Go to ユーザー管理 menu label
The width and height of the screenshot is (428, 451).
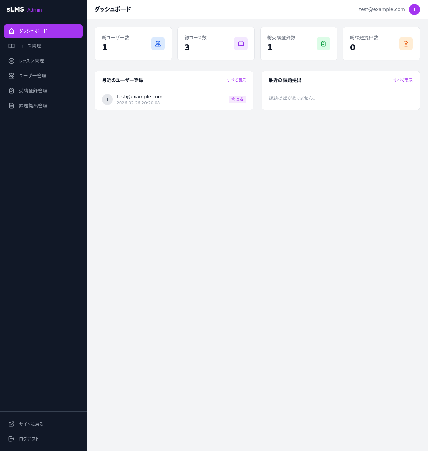click(x=32, y=76)
